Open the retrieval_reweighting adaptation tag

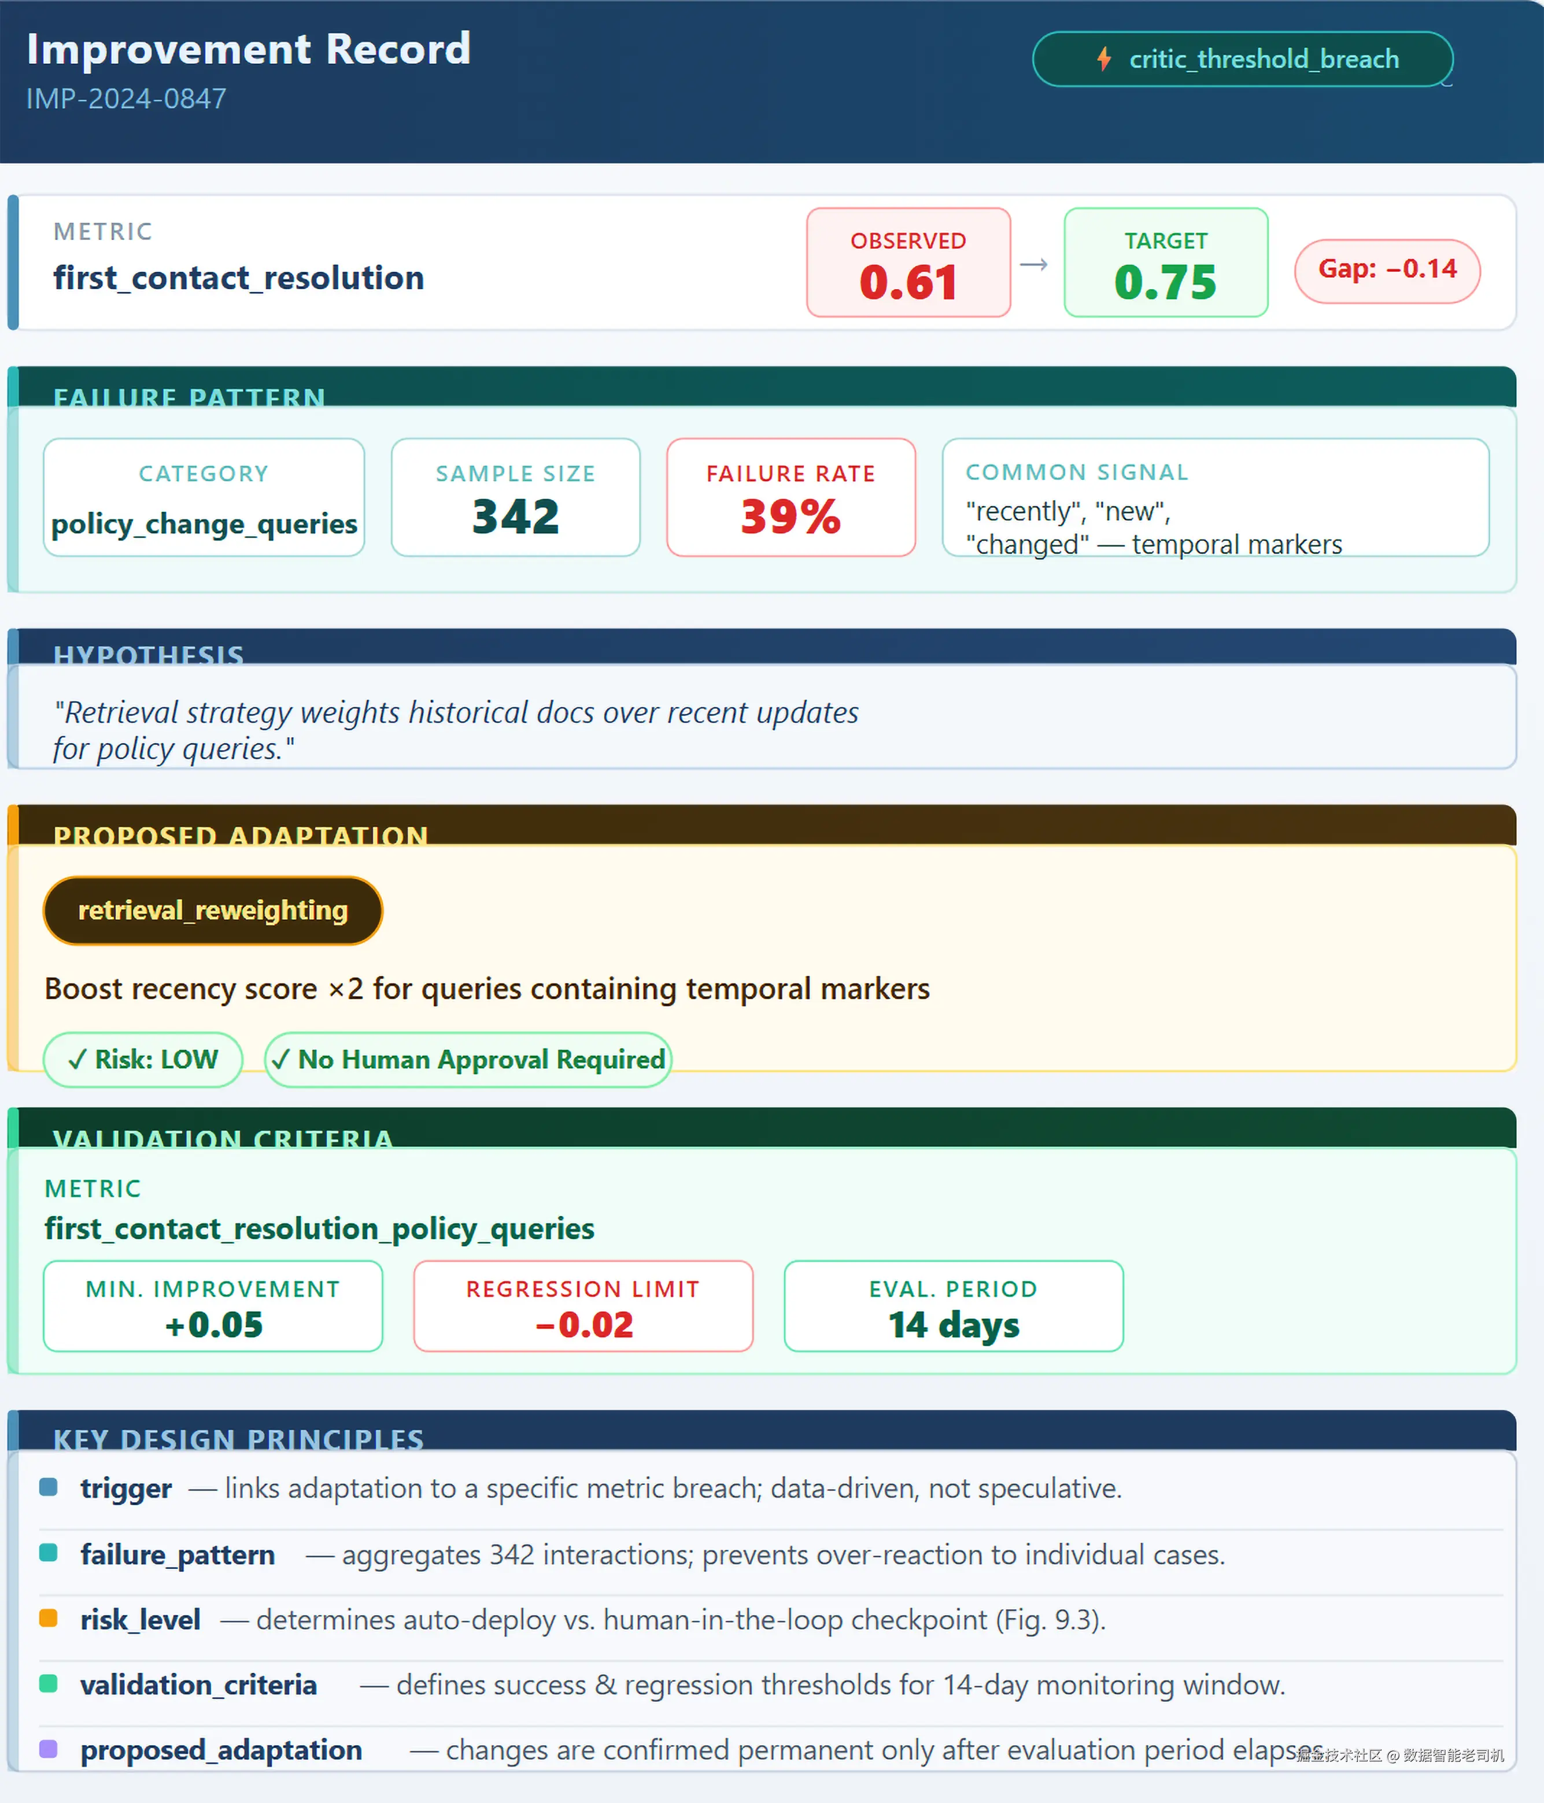click(x=212, y=910)
